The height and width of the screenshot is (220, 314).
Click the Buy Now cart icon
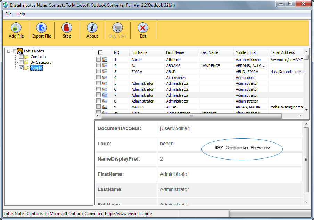[x=117, y=28]
